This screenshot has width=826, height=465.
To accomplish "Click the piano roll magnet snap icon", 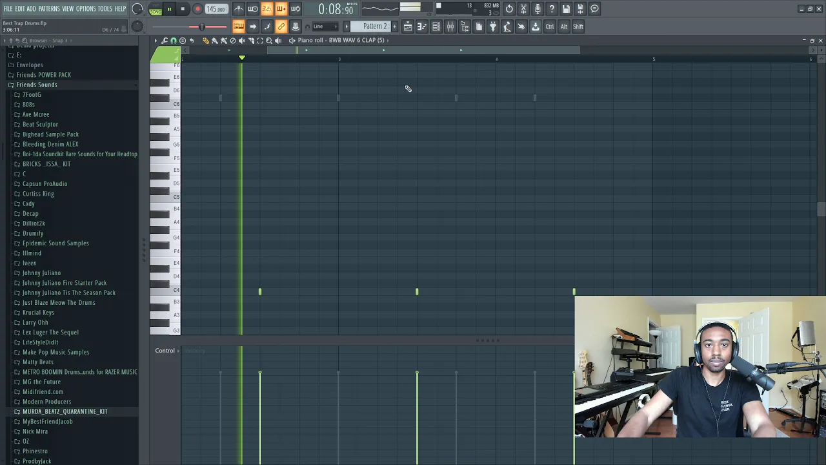I will pos(173,40).
